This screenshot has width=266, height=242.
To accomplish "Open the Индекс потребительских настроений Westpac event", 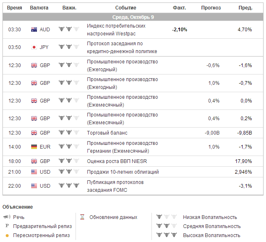I will click(x=116, y=30).
